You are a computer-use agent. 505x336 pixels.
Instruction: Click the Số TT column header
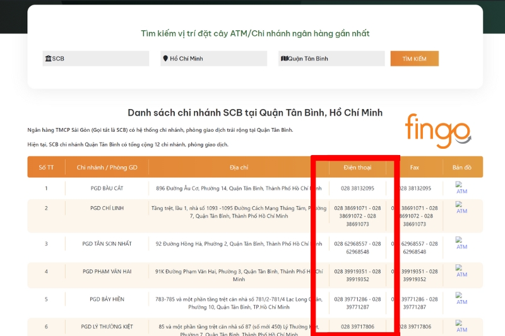(x=46, y=167)
